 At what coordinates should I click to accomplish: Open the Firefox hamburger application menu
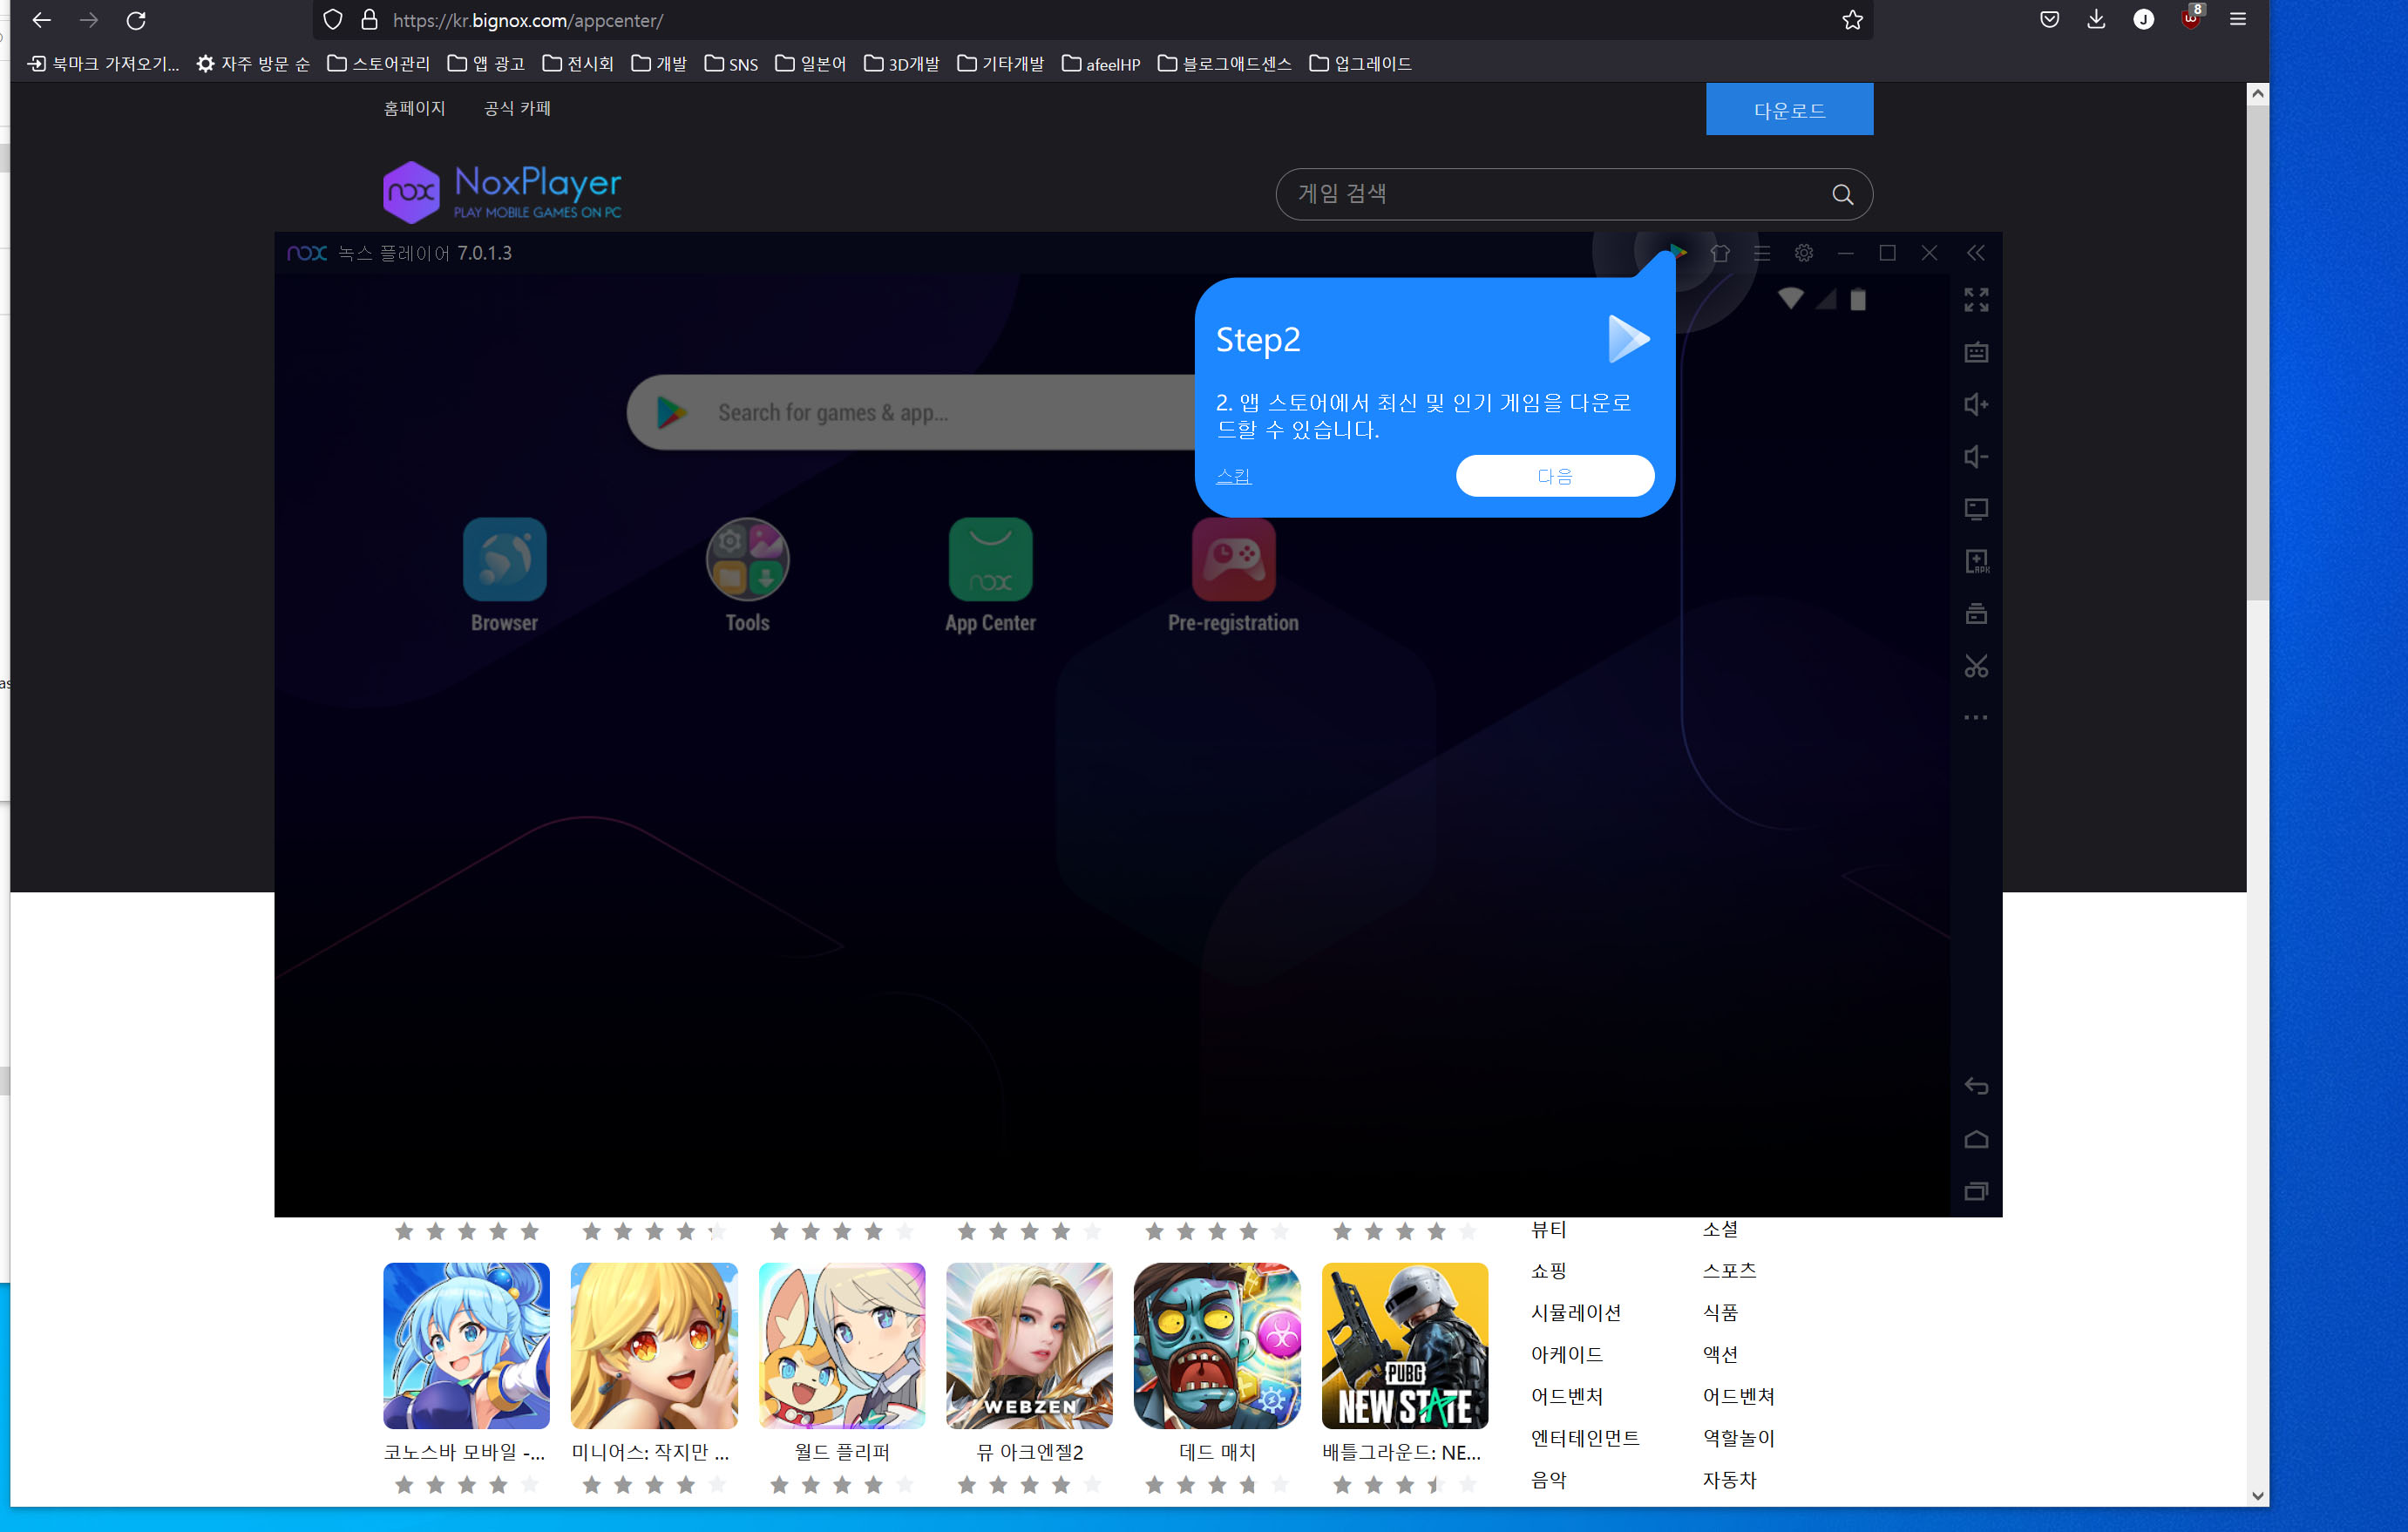pyautogui.click(x=2237, y=20)
